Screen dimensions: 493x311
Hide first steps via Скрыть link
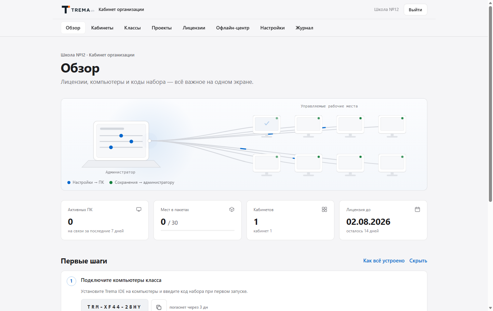point(418,261)
